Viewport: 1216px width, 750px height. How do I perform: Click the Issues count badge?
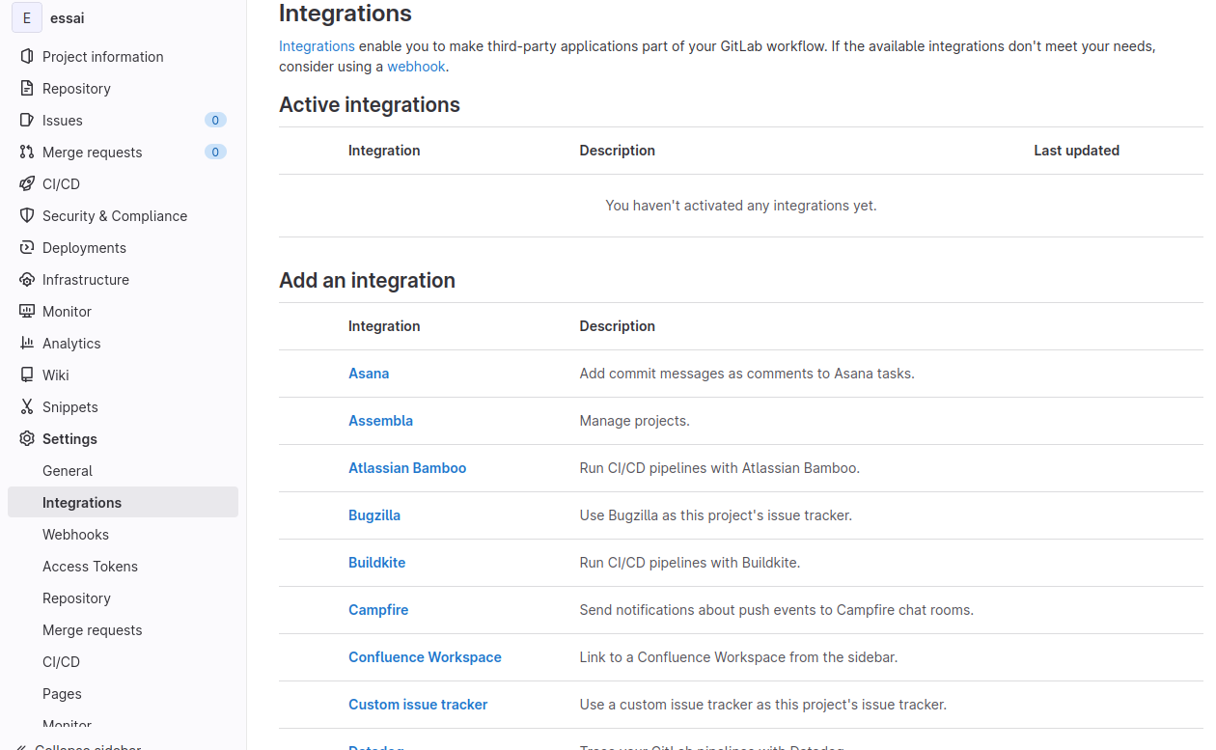coord(215,121)
